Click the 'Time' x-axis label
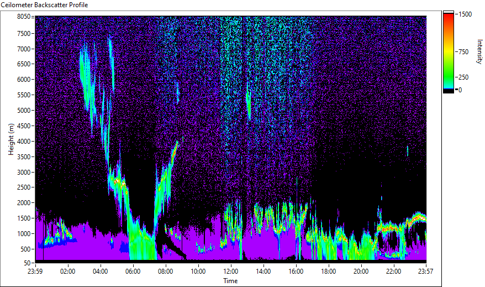Viewport: 485px width, 287px height. pyautogui.click(x=230, y=281)
